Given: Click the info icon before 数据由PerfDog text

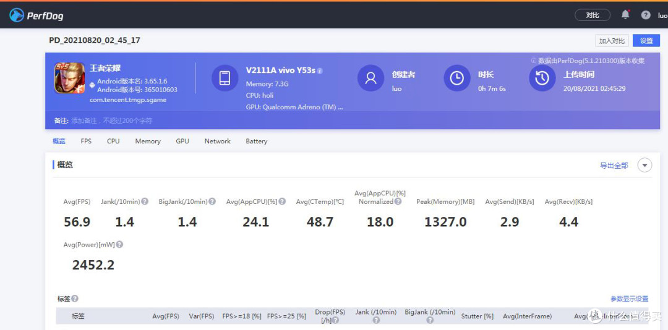Looking at the screenshot, I should click(533, 61).
